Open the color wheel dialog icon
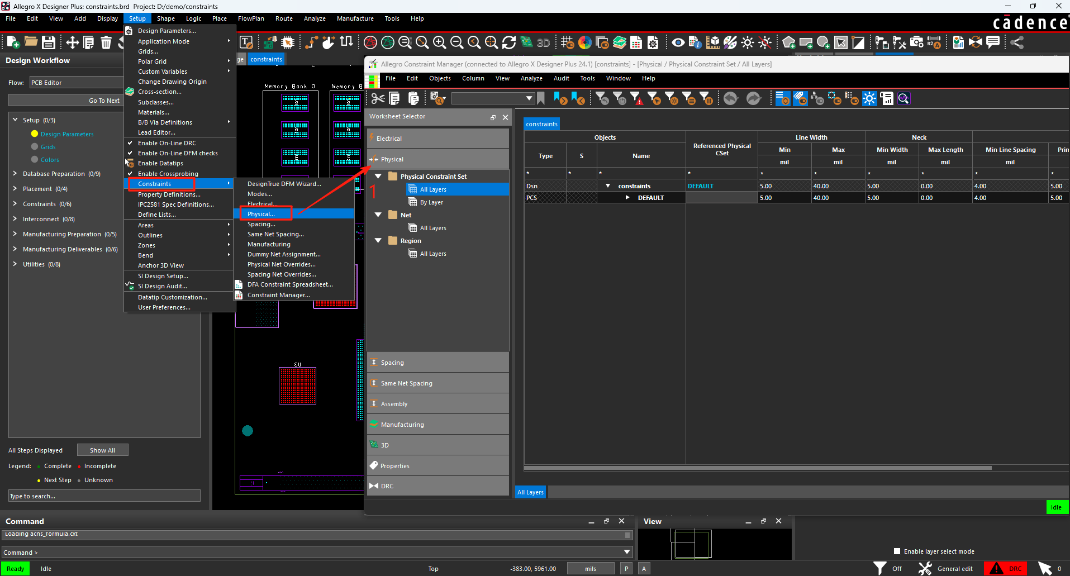This screenshot has width=1070, height=576. click(x=585, y=42)
